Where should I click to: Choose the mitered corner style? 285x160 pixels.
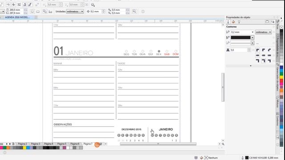[x=257, y=50]
